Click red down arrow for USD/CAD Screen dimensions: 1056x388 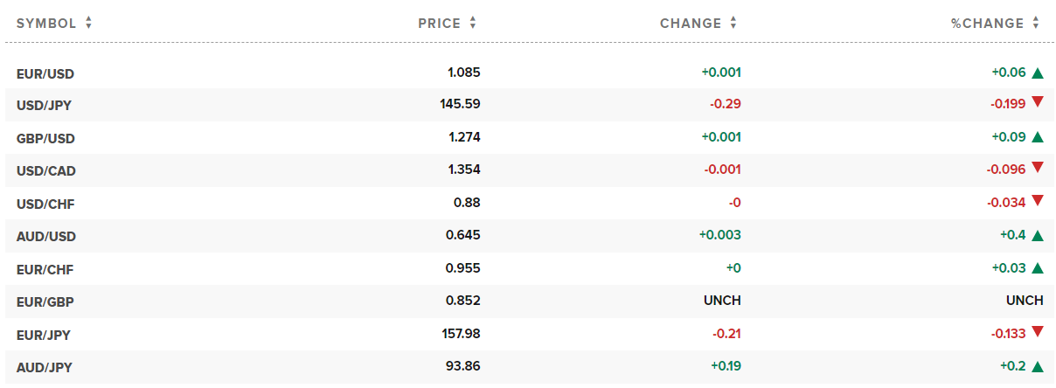(x=1038, y=168)
